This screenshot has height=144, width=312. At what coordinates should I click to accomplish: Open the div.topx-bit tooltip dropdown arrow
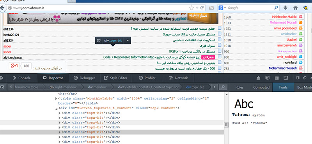click(x=128, y=41)
